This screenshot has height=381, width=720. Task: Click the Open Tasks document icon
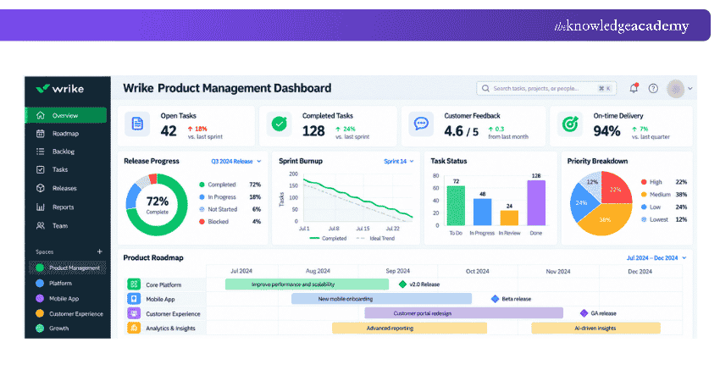pos(137,124)
